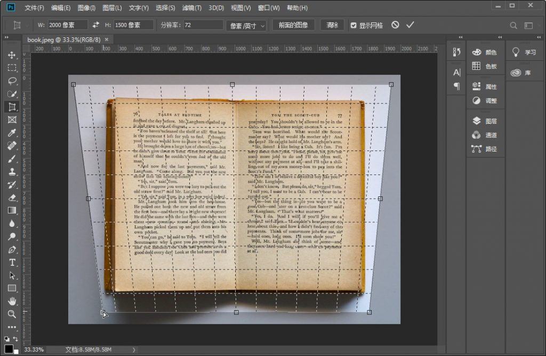The width and height of the screenshot is (546, 356).
Task: Select the Lasso tool
Action: point(12,81)
